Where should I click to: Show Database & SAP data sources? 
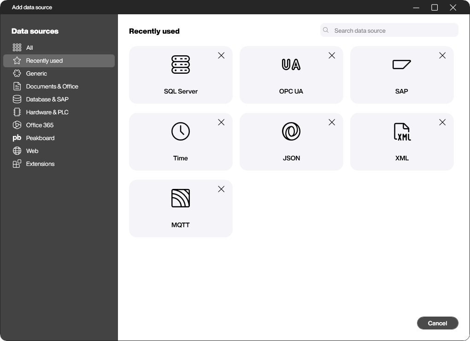tap(59, 99)
